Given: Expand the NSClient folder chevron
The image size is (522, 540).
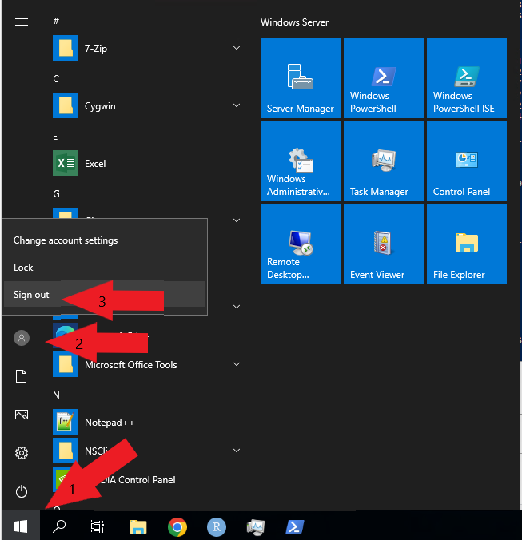Looking at the screenshot, I should [x=237, y=451].
